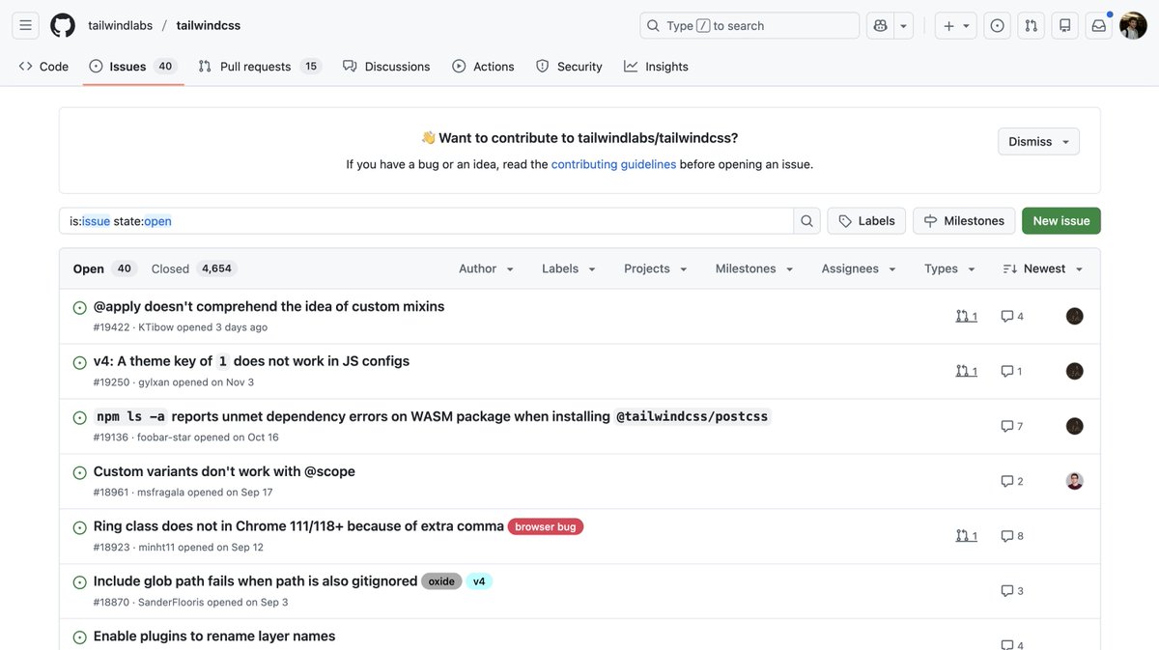Click the GitHub logo icon

tap(63, 25)
